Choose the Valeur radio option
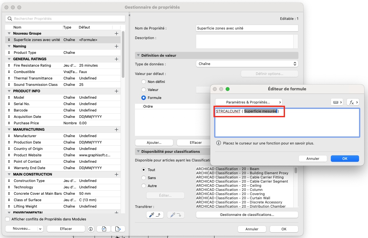 click(144, 90)
